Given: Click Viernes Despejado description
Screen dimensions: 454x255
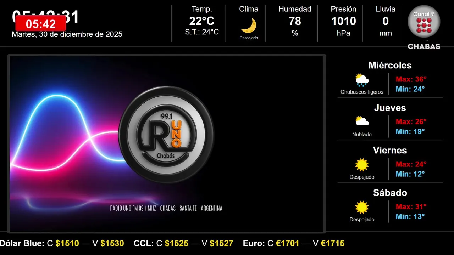Looking at the screenshot, I should (x=362, y=177).
